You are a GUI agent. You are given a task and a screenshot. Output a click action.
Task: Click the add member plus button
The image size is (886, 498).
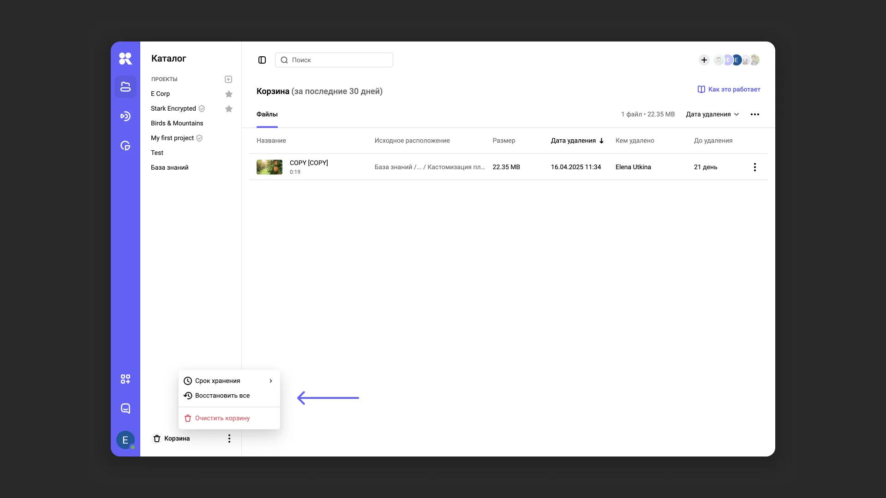tap(704, 60)
